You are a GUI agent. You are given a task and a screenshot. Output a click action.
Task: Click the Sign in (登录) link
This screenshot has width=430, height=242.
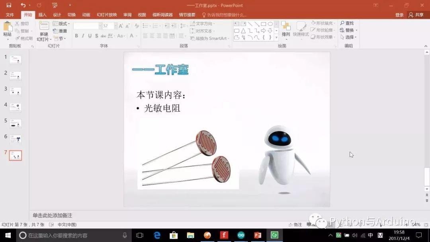[399, 15]
